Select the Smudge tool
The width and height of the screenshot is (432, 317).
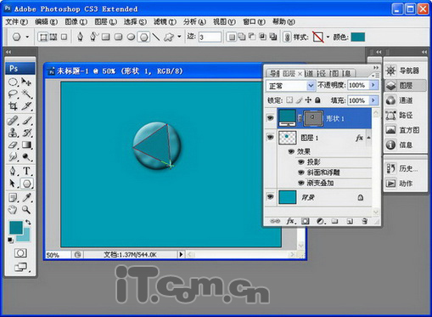click(x=13, y=156)
